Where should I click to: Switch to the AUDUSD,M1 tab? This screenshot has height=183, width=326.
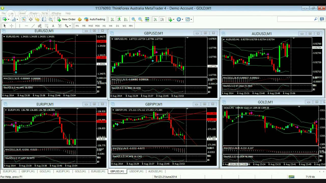155,171
